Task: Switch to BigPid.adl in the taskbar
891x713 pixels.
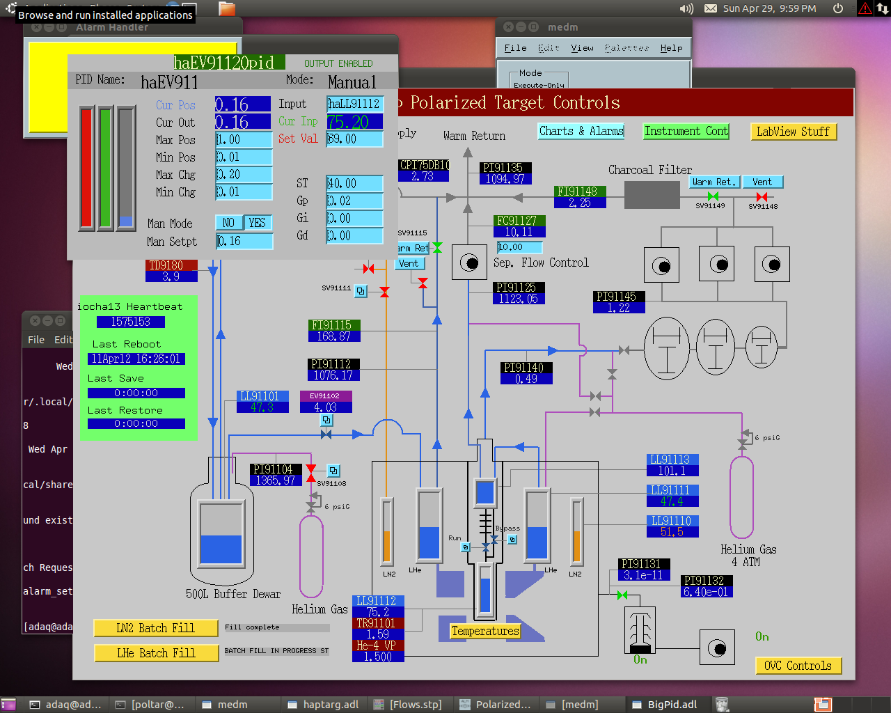Action: coord(665,705)
